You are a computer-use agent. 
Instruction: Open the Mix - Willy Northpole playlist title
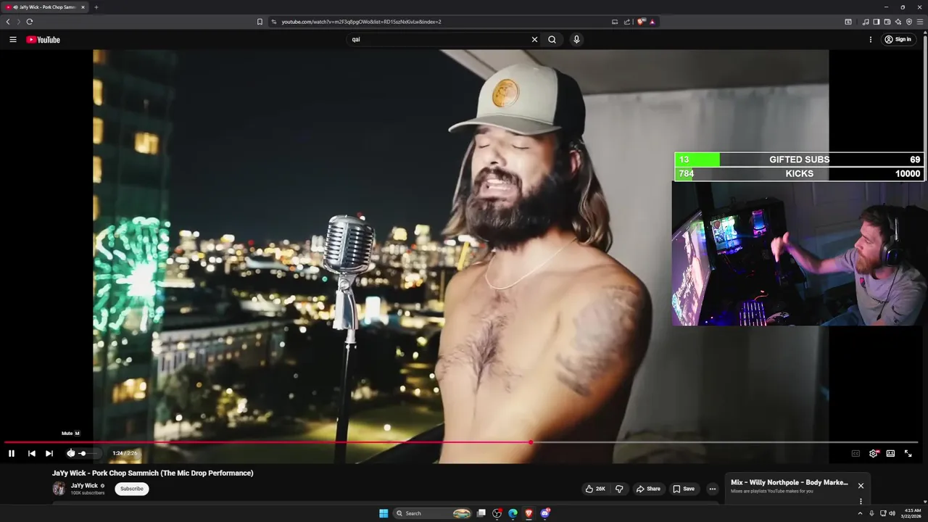tap(790, 483)
